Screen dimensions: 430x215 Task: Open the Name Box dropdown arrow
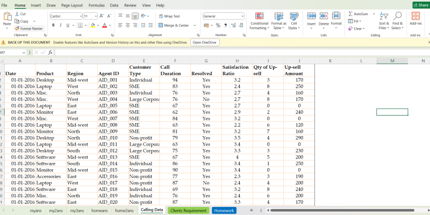(x=24, y=52)
